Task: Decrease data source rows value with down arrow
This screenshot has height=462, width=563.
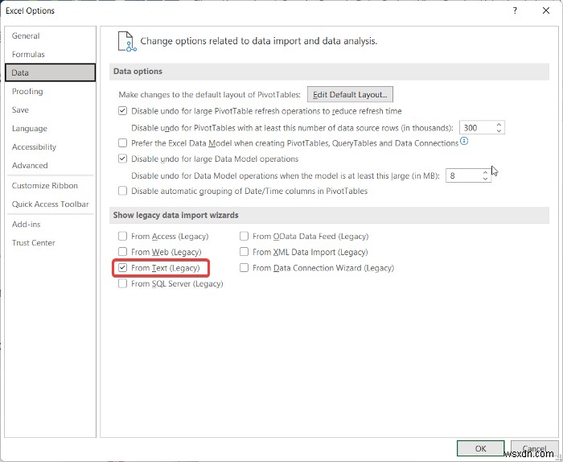Action: [x=499, y=130]
